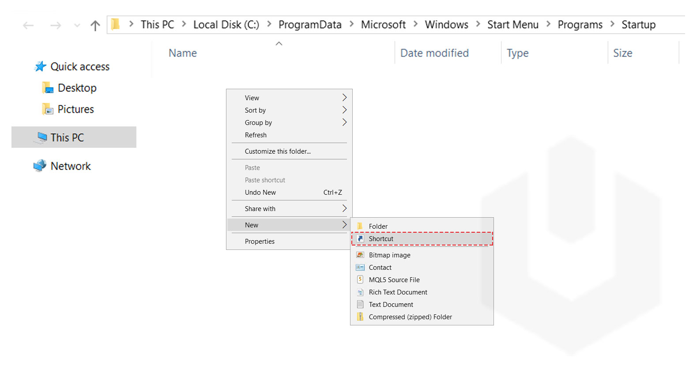The height and width of the screenshot is (370, 693).
Task: Select Shortcut from the New submenu
Action: [x=381, y=239]
